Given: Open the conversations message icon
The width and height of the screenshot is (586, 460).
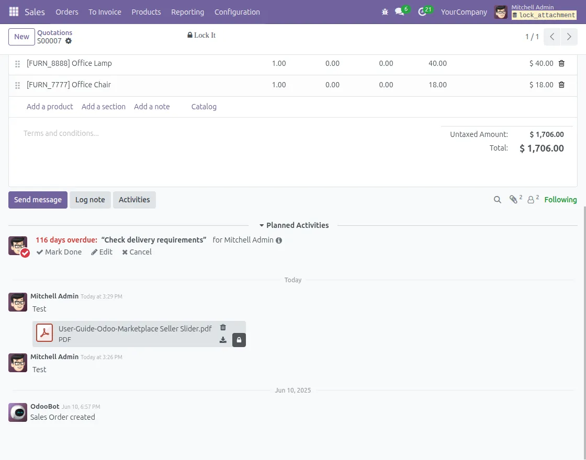Looking at the screenshot, I should coord(400,11).
